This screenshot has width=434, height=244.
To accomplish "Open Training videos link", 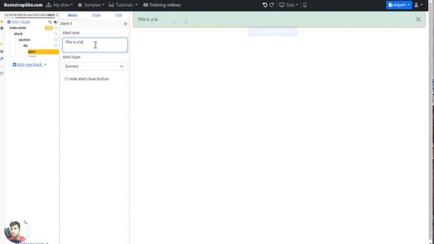I will point(162,5).
